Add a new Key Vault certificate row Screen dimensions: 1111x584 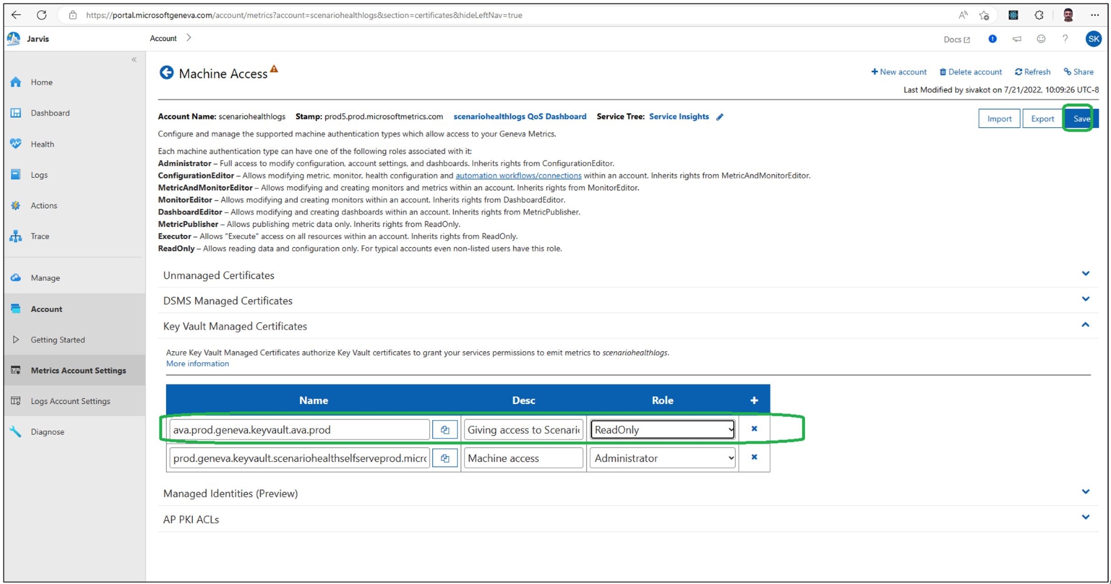pos(754,400)
